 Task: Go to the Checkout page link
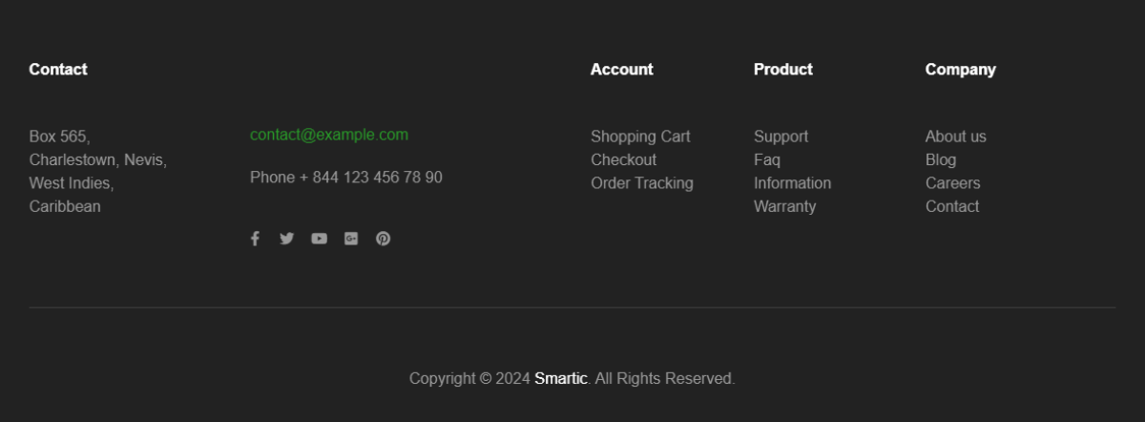tap(623, 159)
